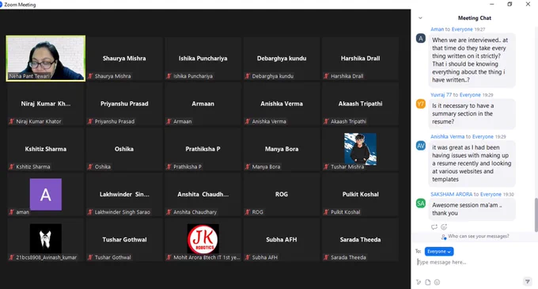Select the Anishka Verma participant tile
538x289 pixels.
pos(282,104)
